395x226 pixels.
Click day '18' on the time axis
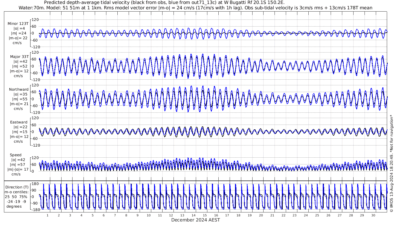238,215
